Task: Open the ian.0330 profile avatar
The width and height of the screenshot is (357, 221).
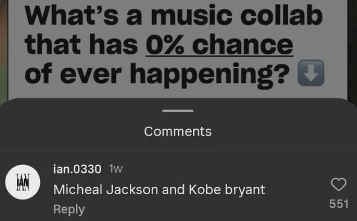Action: [22, 182]
